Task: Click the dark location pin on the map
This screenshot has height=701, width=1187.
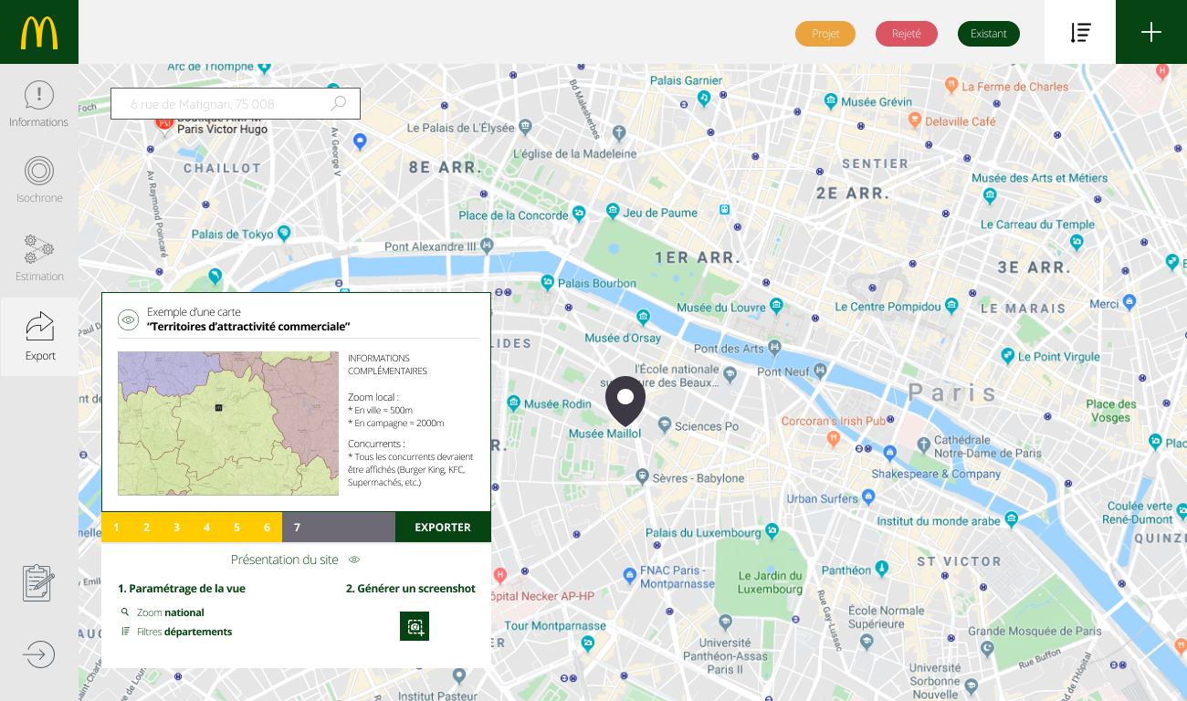Action: pos(625,401)
